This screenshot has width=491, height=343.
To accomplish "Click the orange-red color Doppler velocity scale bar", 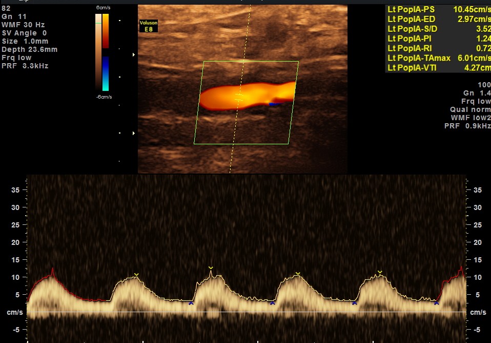I will 106,31.
